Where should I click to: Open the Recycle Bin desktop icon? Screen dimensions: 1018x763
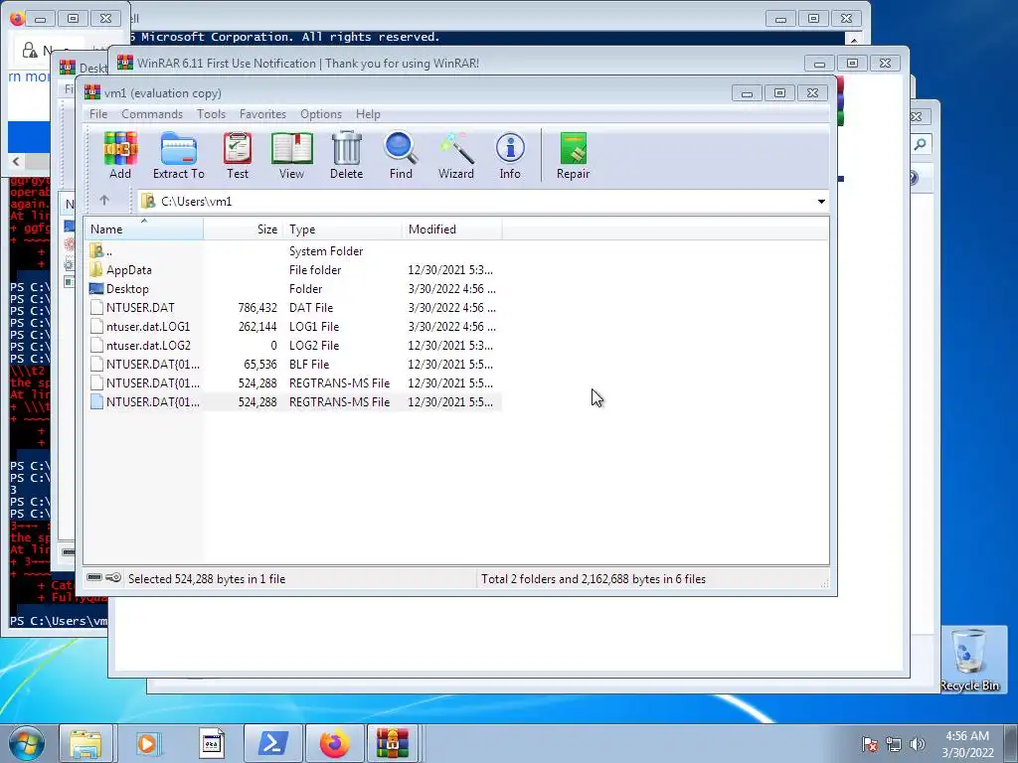tap(969, 660)
